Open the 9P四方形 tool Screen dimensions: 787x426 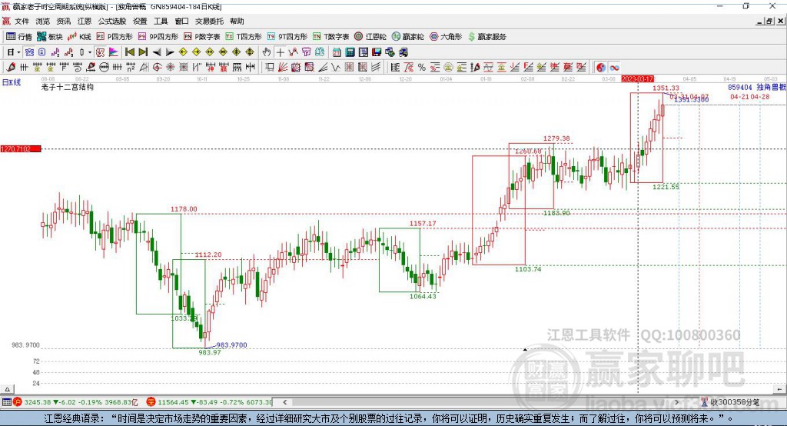click(158, 37)
